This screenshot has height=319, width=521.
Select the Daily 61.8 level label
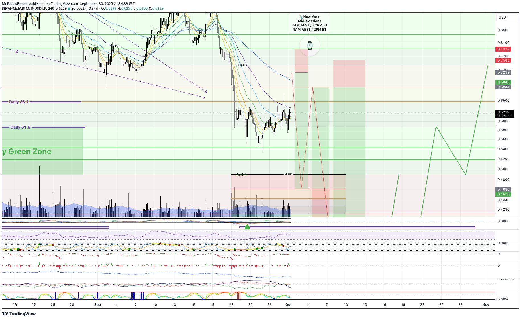20,127
